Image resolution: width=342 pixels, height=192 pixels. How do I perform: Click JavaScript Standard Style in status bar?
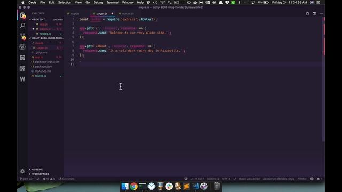click(278, 179)
